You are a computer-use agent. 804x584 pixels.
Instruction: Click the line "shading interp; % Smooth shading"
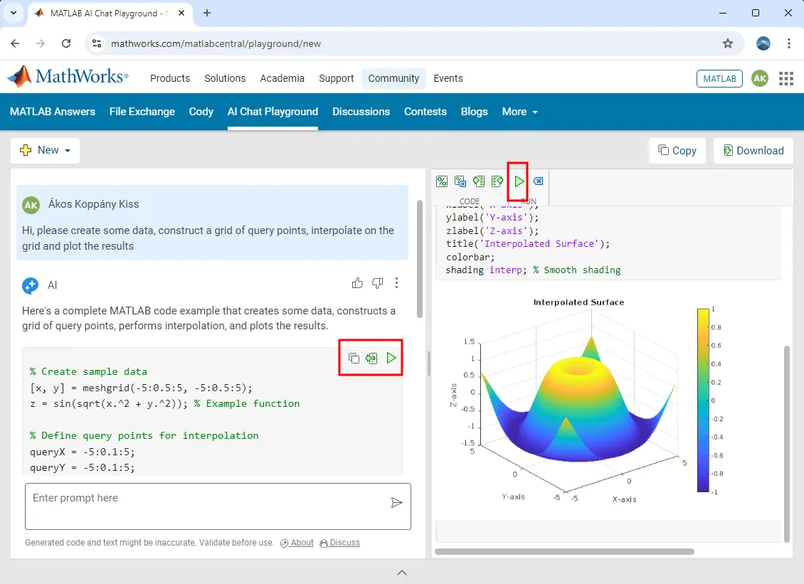[533, 270]
